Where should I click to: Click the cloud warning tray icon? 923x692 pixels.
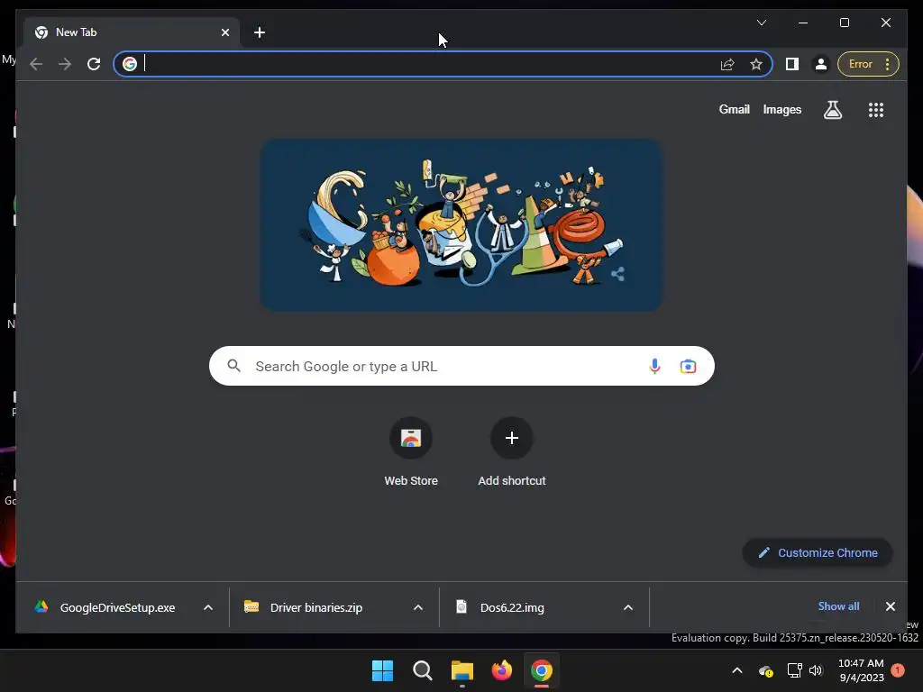[x=766, y=670]
